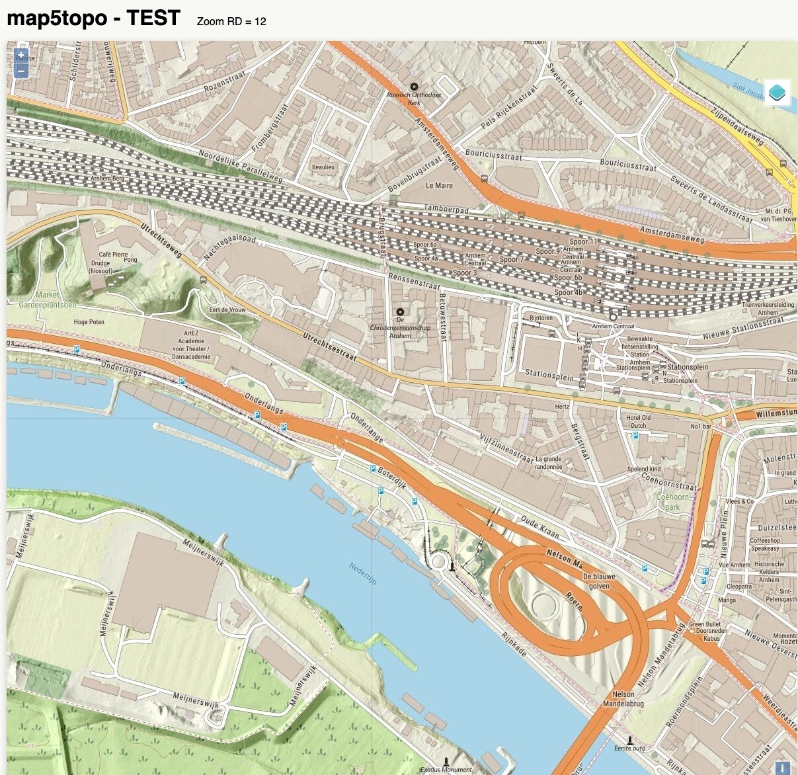
Task: Click the Nederrijn river label
Action: point(363,573)
